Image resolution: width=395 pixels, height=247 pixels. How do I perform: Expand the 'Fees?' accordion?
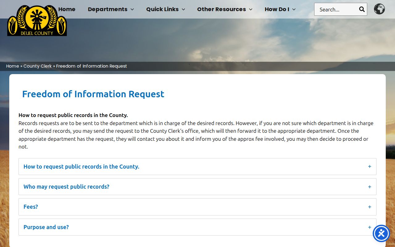click(197, 207)
